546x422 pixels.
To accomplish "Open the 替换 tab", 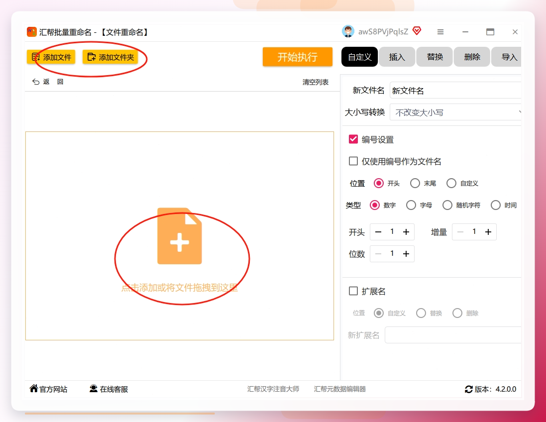I will click(x=435, y=57).
